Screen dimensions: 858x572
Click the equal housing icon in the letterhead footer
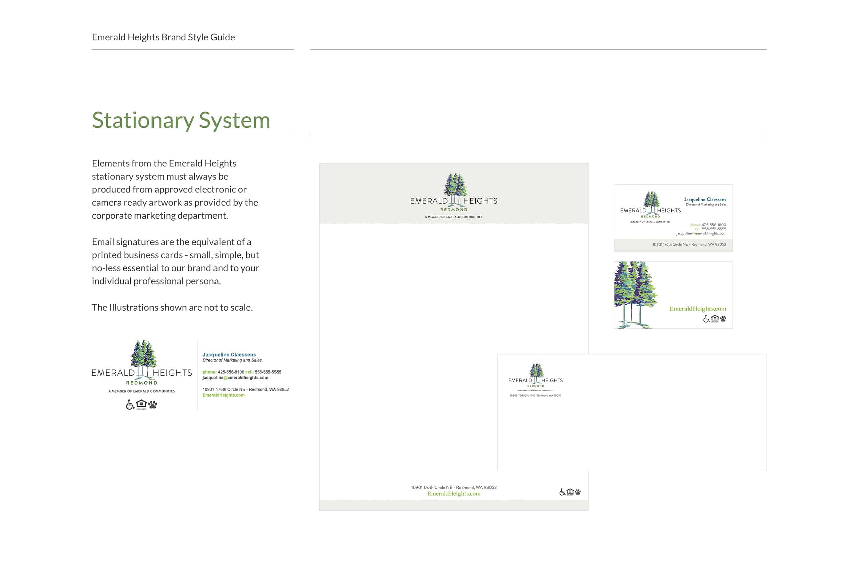(570, 492)
